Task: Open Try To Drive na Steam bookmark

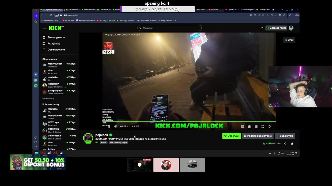Action: point(147,20)
